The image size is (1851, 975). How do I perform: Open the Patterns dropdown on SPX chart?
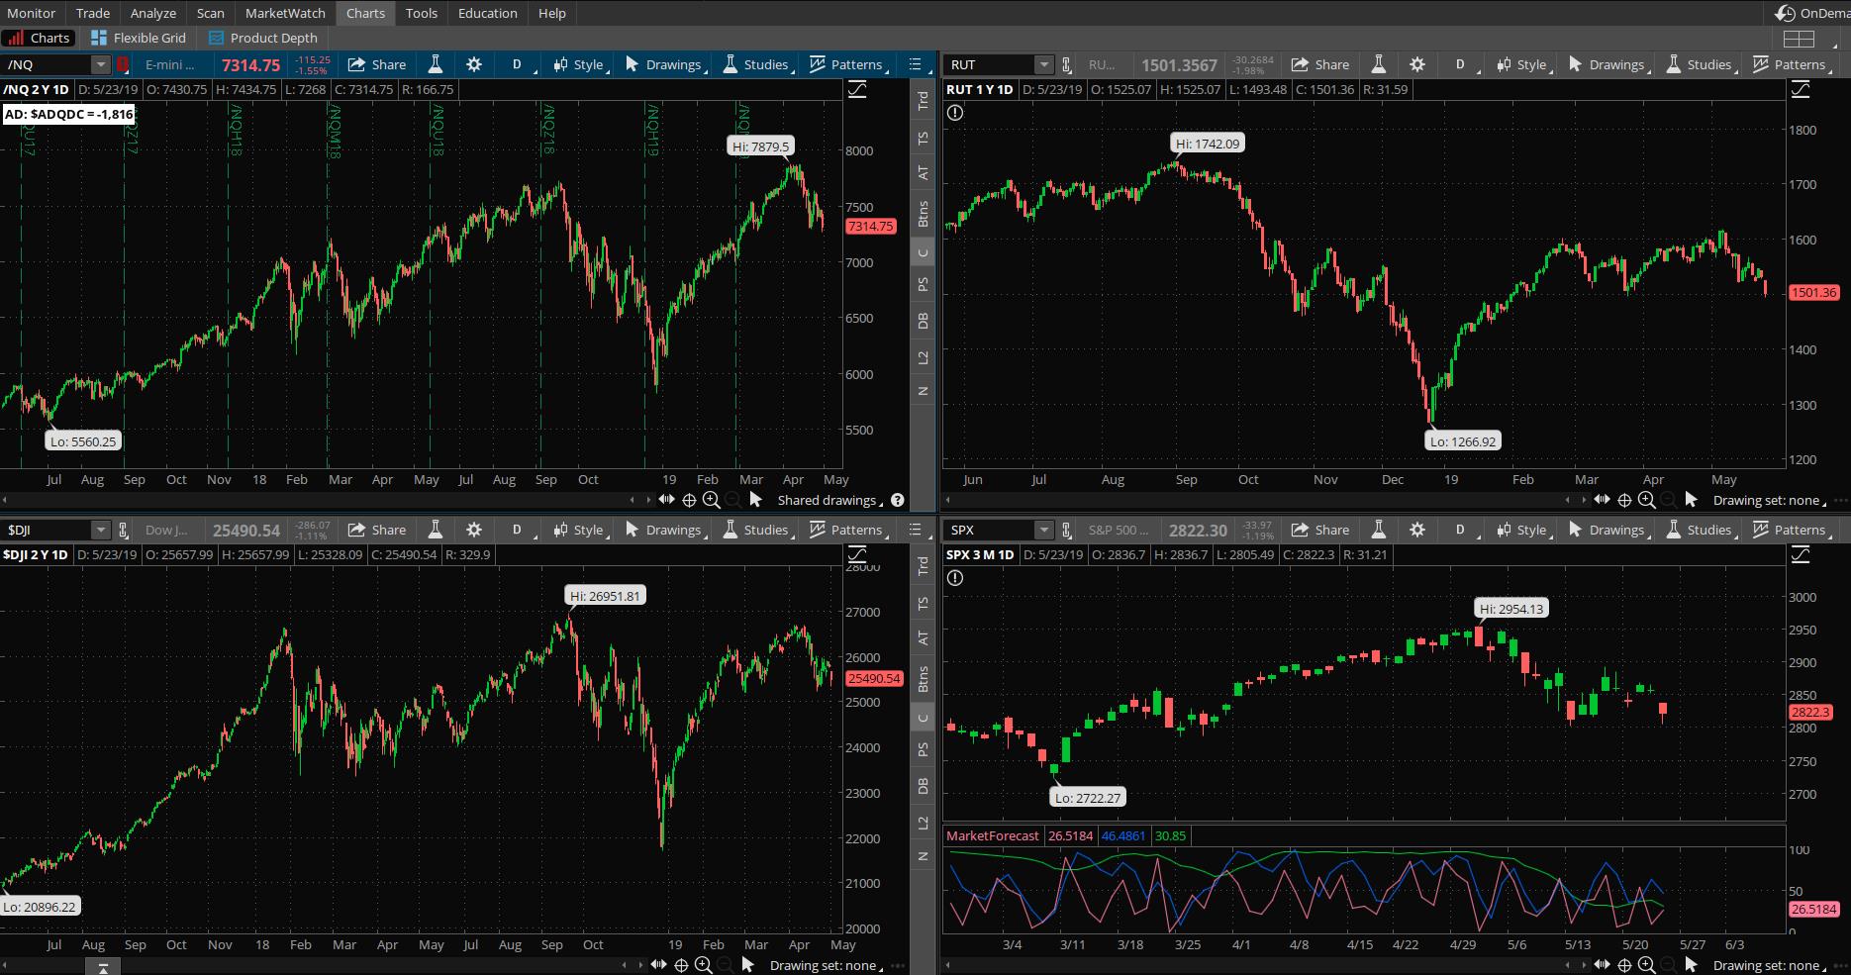[1792, 530]
